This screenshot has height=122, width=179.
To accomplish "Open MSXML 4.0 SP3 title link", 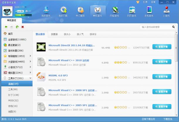I will coord(58,76).
